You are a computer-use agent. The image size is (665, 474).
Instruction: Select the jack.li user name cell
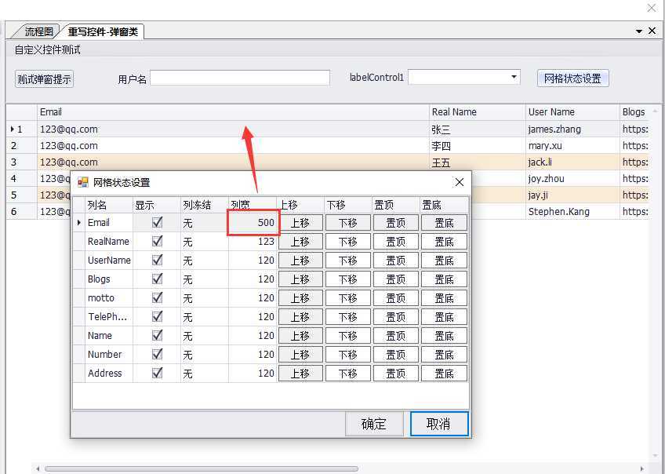[x=572, y=162]
